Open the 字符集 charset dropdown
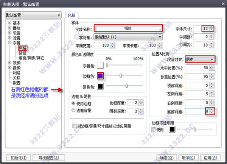This screenshot has height=164, width=227. tap(128, 37)
